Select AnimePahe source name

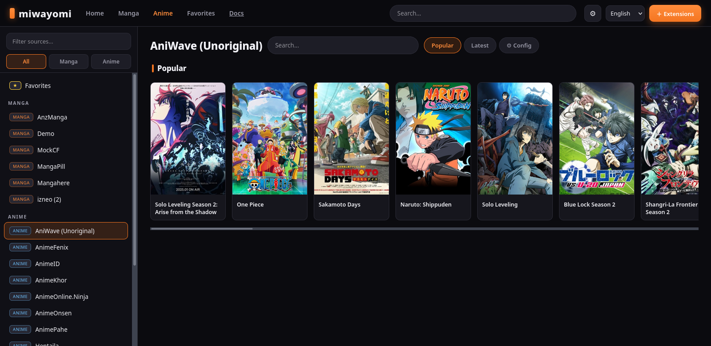click(x=52, y=330)
